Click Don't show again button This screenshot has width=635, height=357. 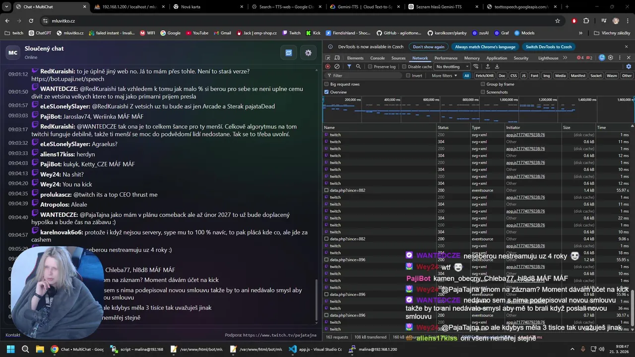(429, 47)
